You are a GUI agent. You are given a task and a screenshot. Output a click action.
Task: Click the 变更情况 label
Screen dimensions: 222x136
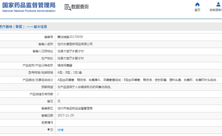(x=47, y=123)
